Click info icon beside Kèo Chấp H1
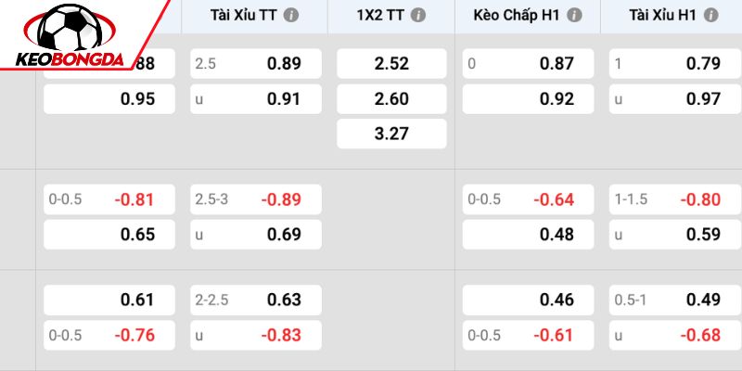This screenshot has width=742, height=371. point(574,16)
